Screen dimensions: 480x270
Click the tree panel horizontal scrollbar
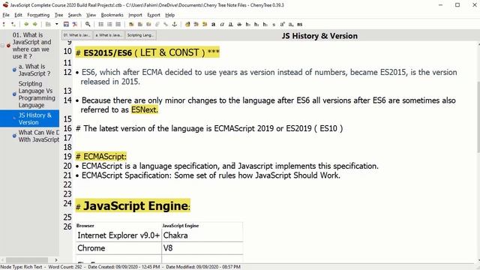pos(27,260)
